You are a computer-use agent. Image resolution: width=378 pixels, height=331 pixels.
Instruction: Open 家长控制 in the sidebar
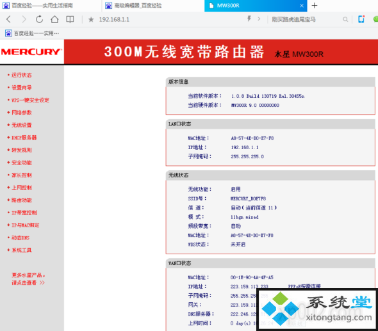pyautogui.click(x=21, y=175)
